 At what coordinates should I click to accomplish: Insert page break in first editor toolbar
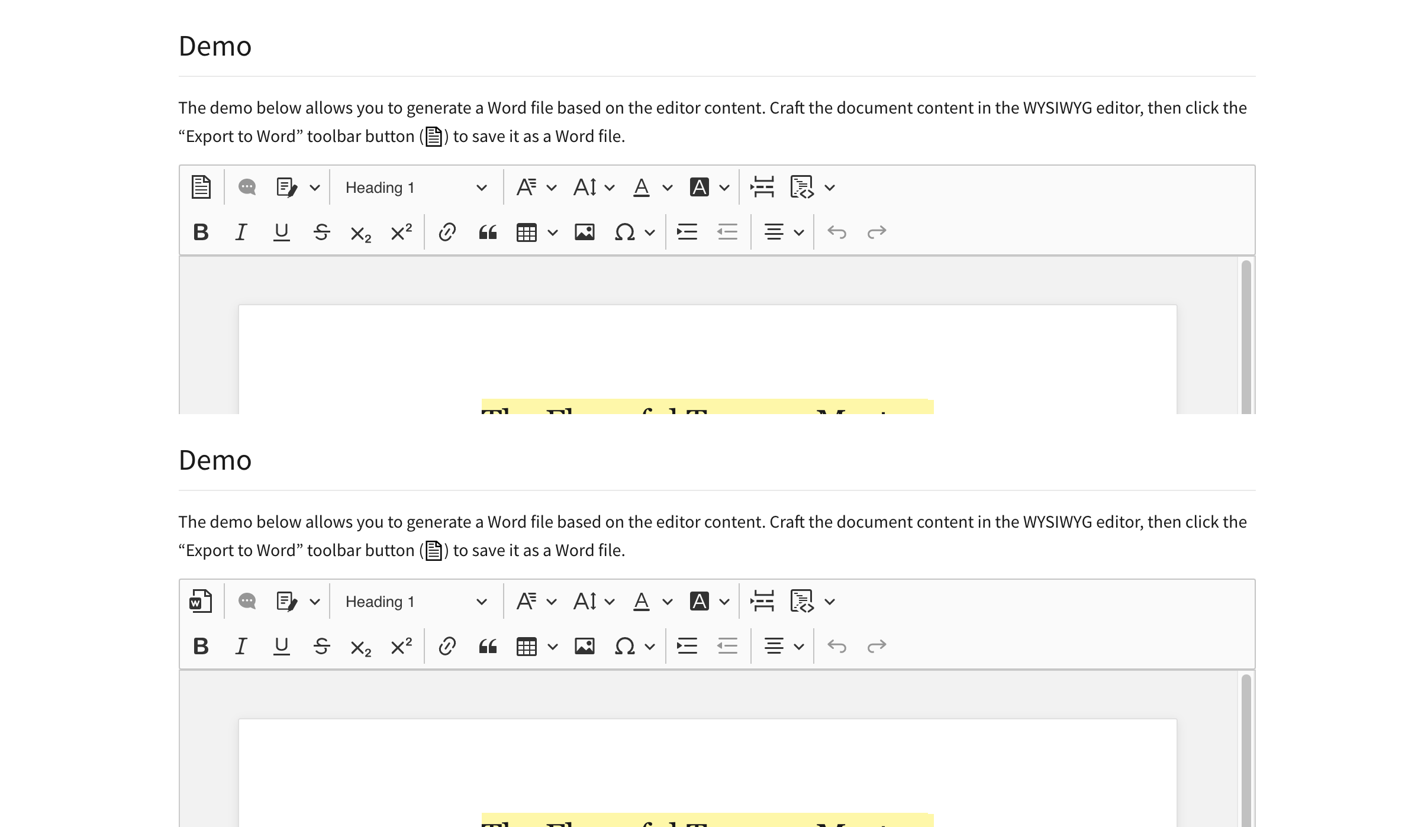pyautogui.click(x=762, y=188)
